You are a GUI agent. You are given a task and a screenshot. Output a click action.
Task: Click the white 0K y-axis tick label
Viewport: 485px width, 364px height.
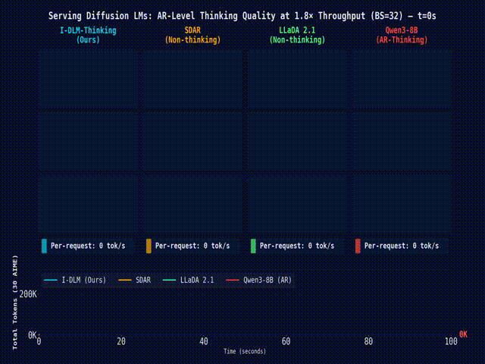[x=32, y=335]
